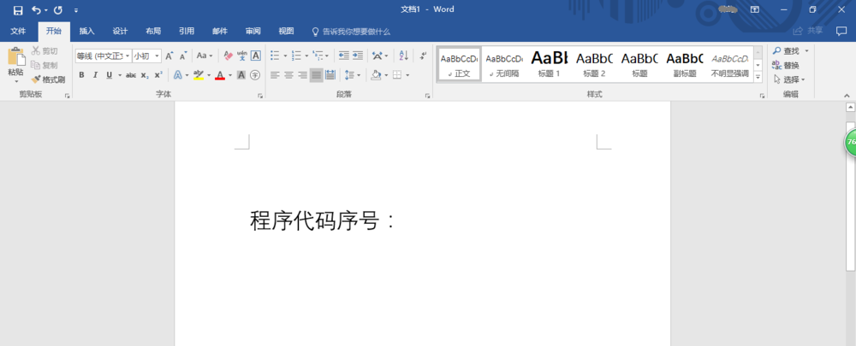Open the Font dialog launcher

tap(260, 96)
